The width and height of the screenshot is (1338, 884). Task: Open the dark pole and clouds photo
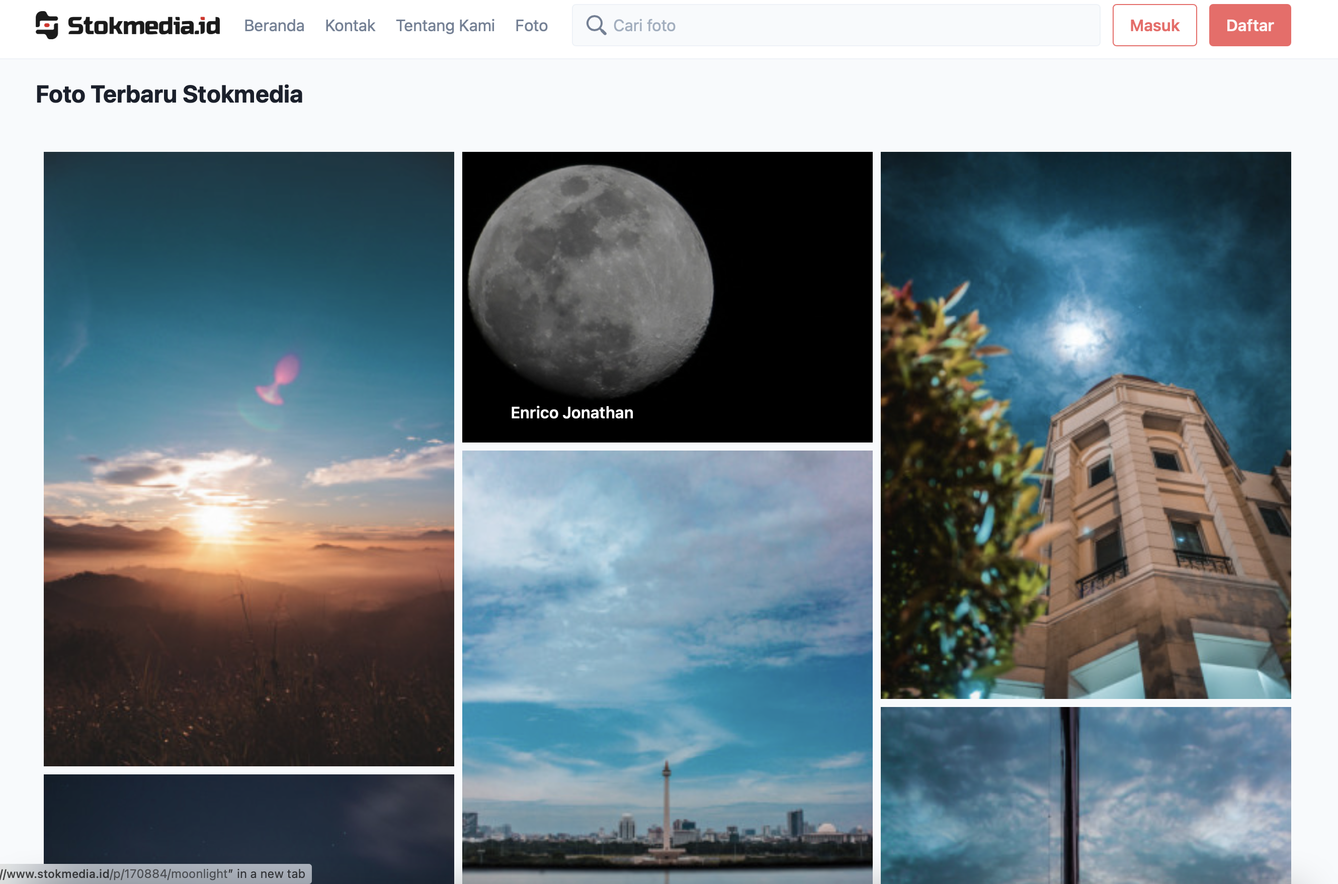coord(1085,795)
